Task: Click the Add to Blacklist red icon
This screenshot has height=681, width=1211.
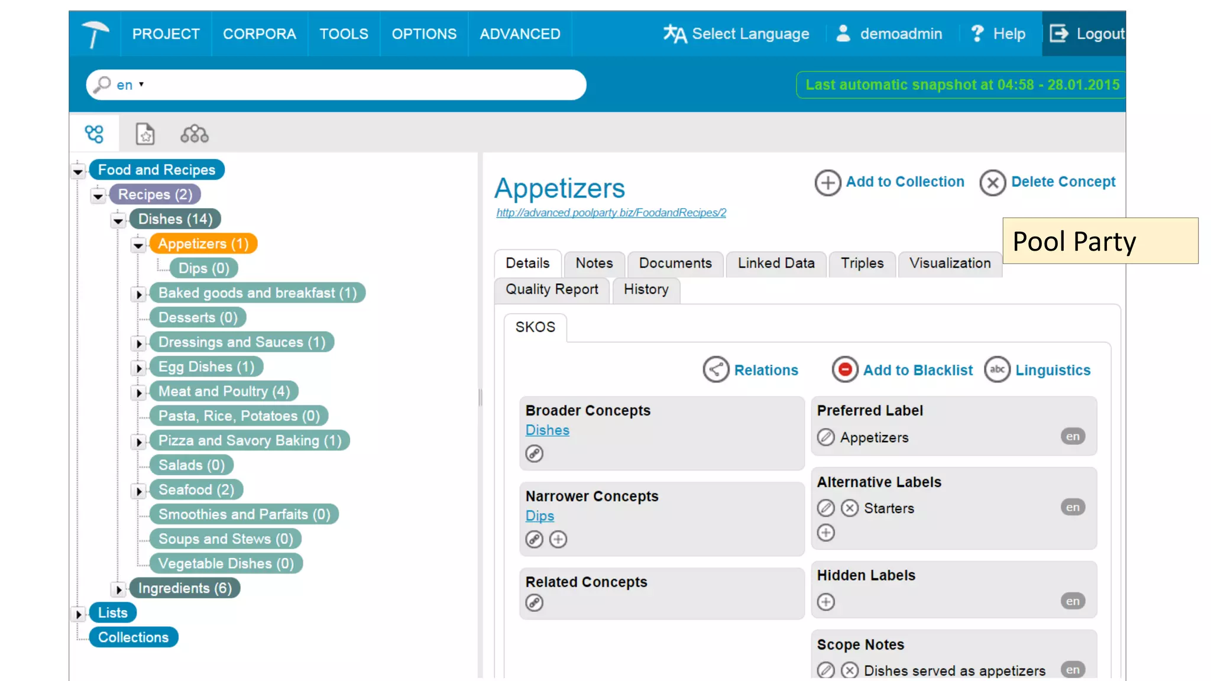Action: point(844,370)
